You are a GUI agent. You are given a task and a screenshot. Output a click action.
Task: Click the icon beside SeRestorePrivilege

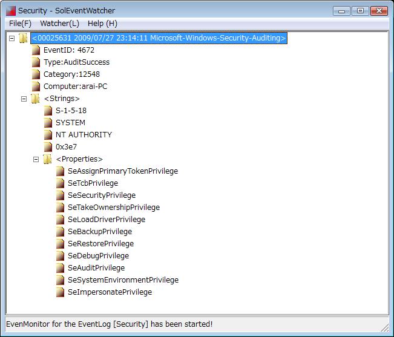60,244
